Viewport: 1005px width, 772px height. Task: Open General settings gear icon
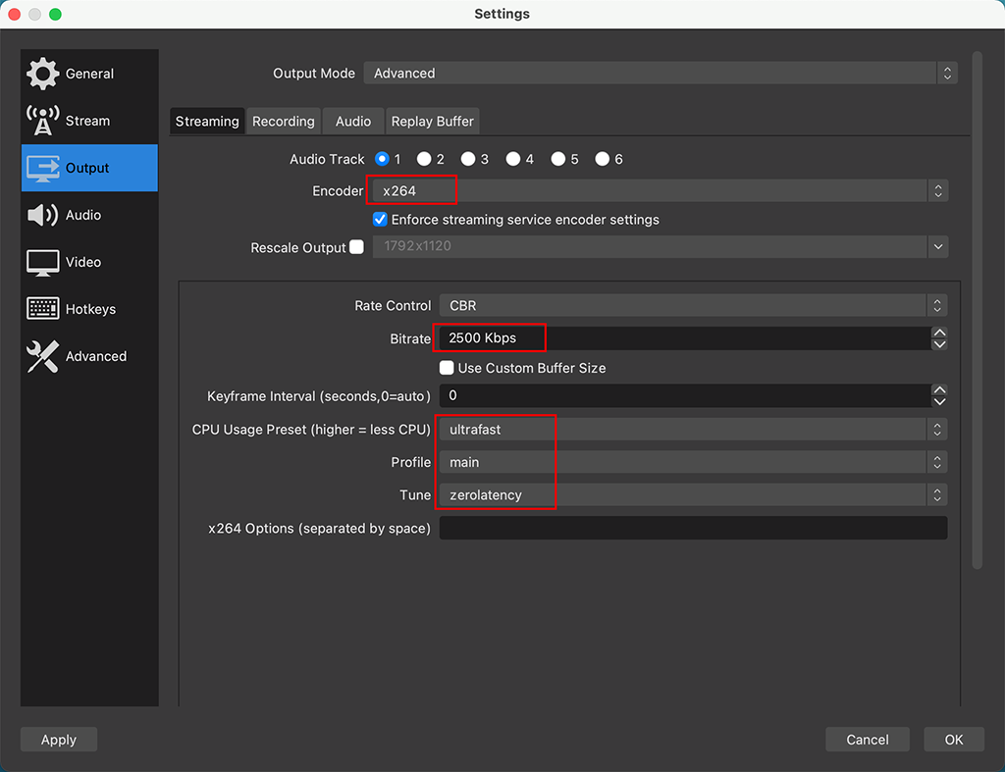[42, 74]
